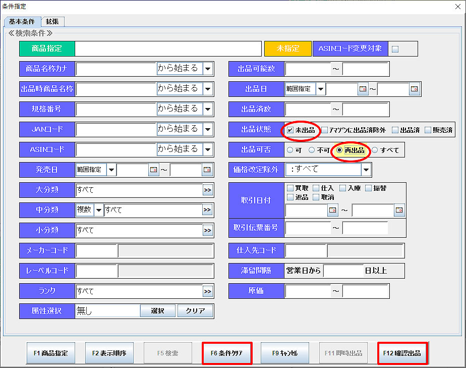This screenshot has height=368, width=466.
Task: Open calendar for 発売日 start date
Action: click(154, 170)
